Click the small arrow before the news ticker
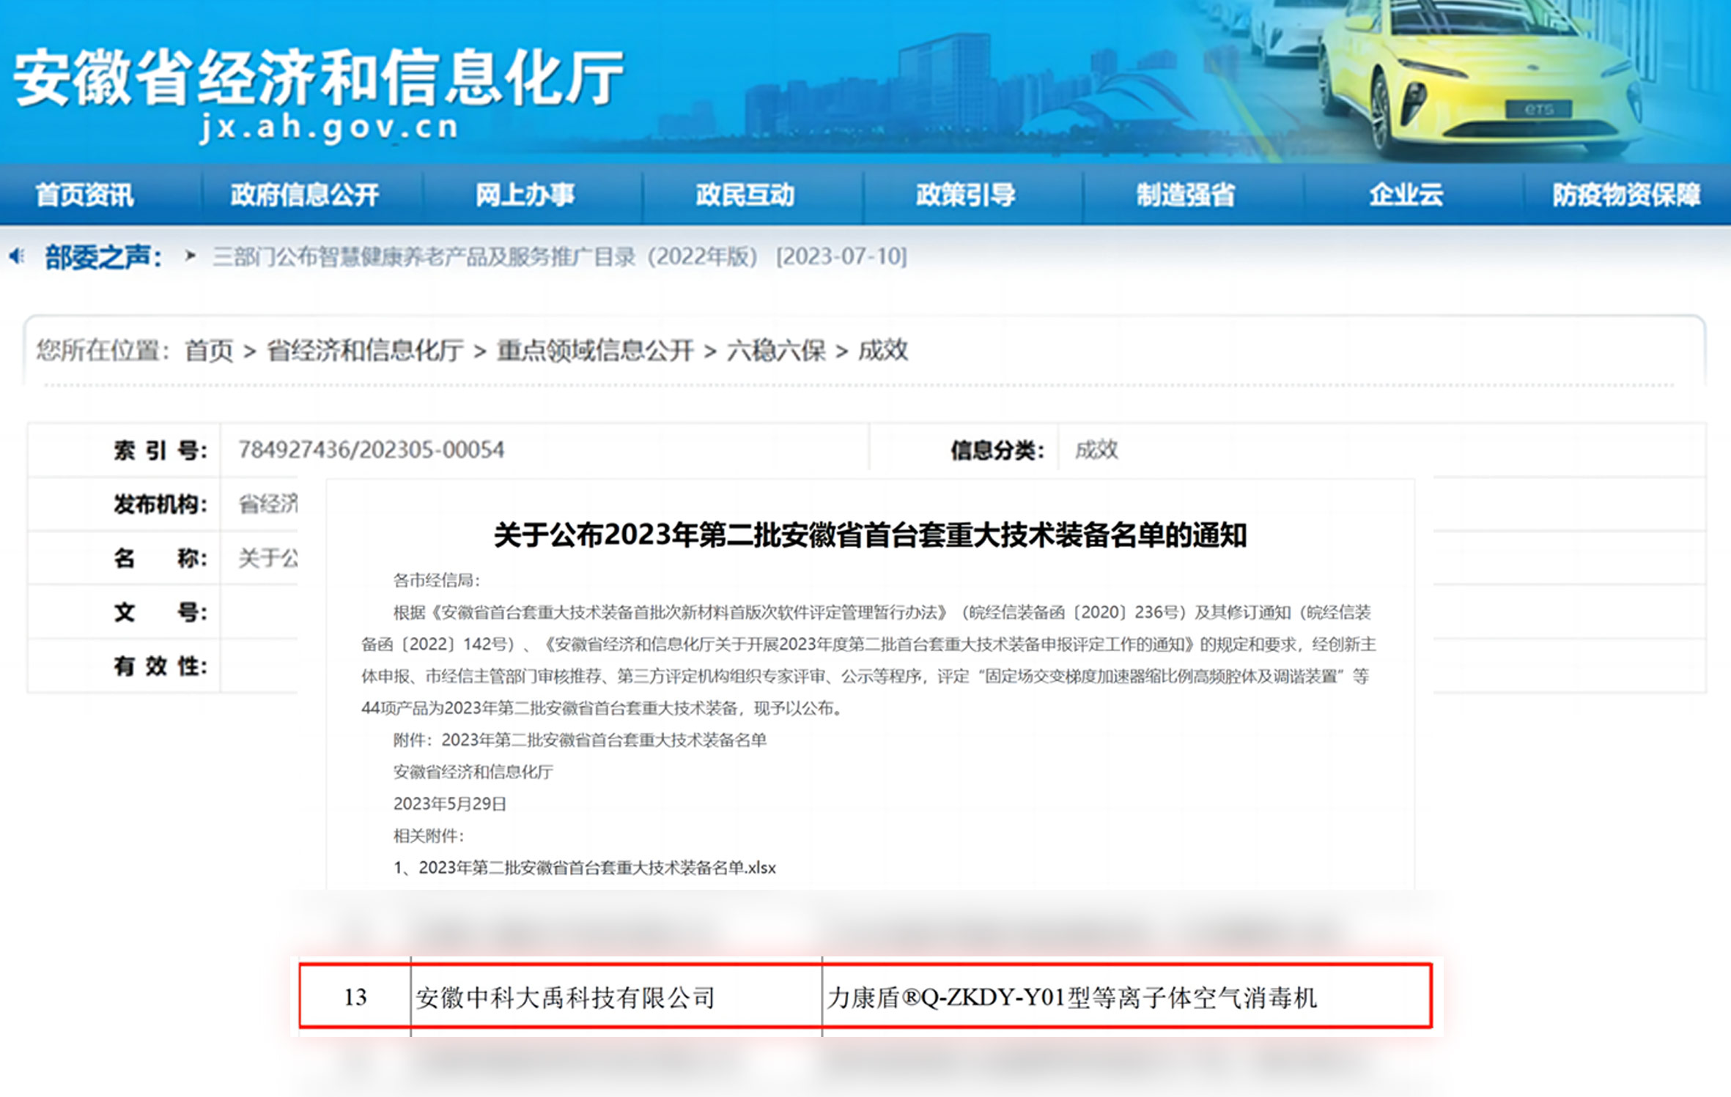Viewport: 1731px width, 1097px height. [x=191, y=256]
